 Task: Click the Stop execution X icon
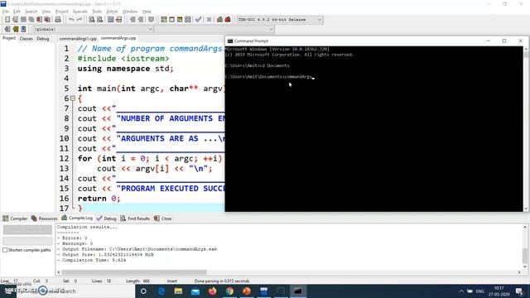point(209,20)
